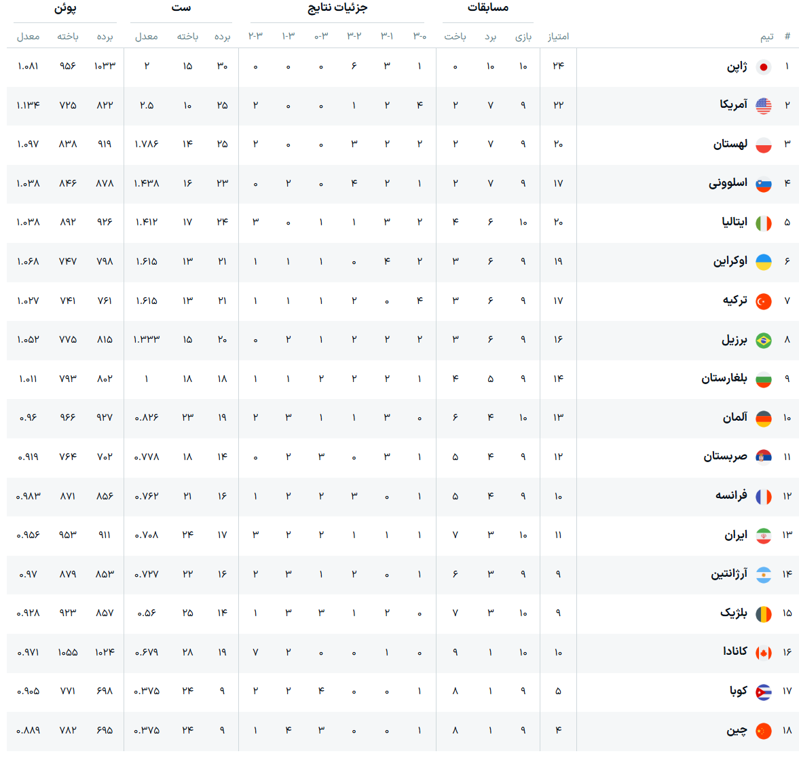Click the Brazil flag icon

coord(763,340)
